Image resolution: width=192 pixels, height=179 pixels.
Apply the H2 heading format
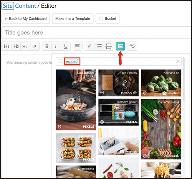click(x=16, y=46)
